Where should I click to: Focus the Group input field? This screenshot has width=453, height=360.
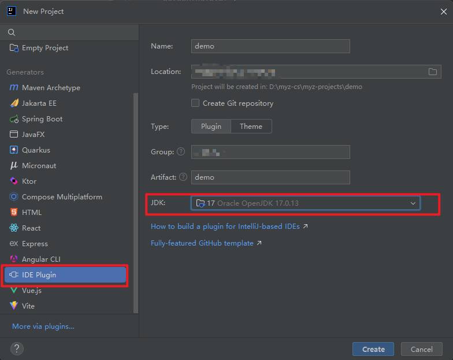pyautogui.click(x=270, y=152)
